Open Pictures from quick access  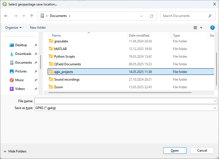(x=21, y=71)
